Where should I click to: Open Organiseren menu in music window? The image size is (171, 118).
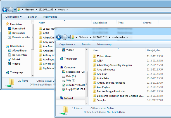13,17
